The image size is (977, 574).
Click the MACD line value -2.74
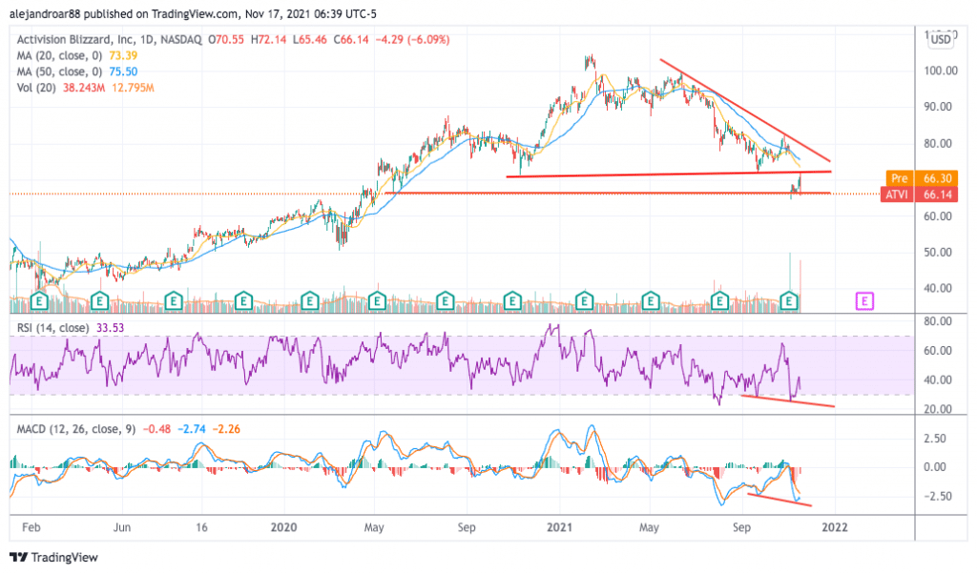pos(191,429)
